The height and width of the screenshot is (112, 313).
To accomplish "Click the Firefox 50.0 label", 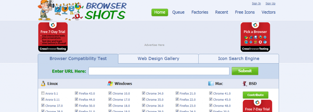I will [x=87, y=106].
